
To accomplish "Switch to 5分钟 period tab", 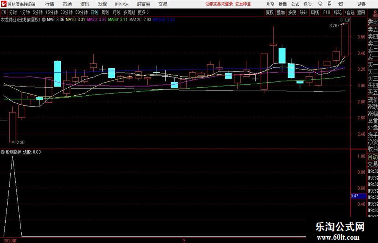I will (38, 12).
